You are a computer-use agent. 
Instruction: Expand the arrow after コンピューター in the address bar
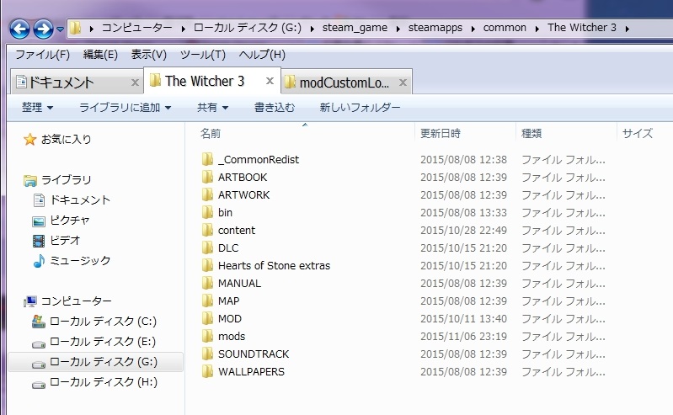tap(184, 29)
